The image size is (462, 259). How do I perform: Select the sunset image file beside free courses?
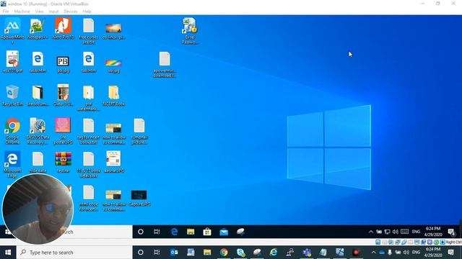pyautogui.click(x=114, y=31)
